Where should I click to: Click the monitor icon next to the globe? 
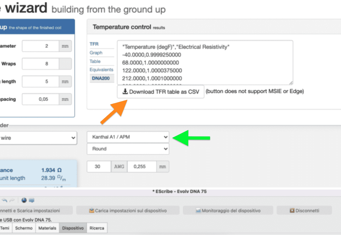pyautogui.click(x=31, y=200)
